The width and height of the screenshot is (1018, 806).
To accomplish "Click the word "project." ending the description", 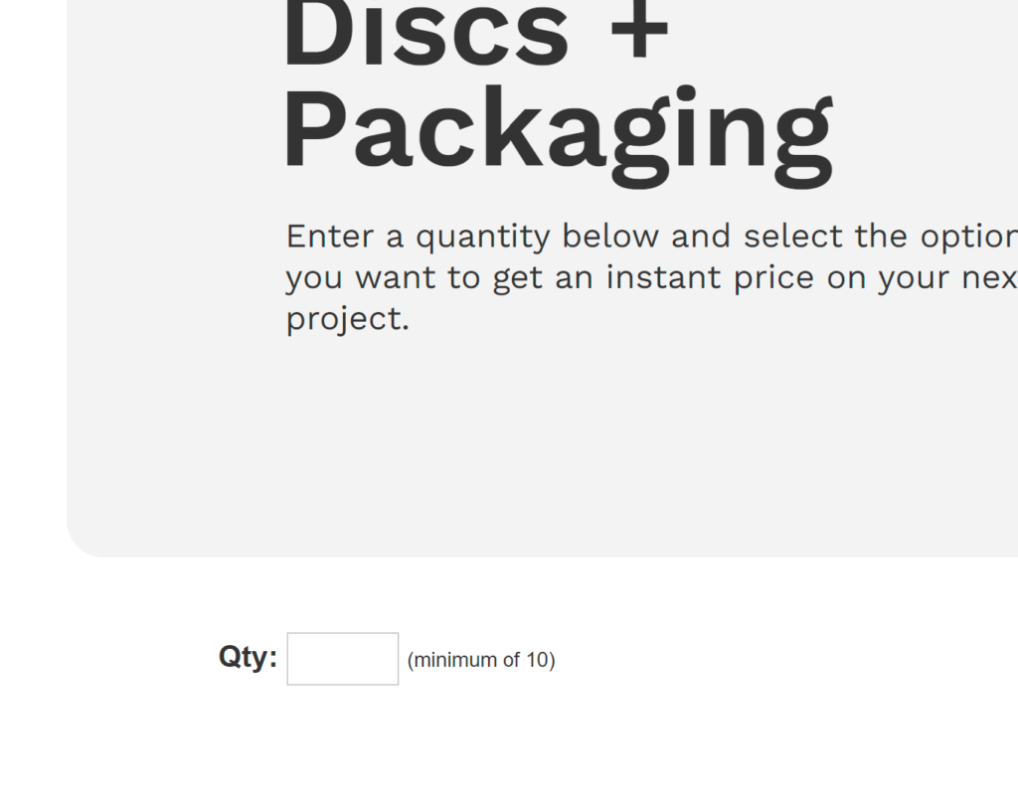I will (x=347, y=320).
